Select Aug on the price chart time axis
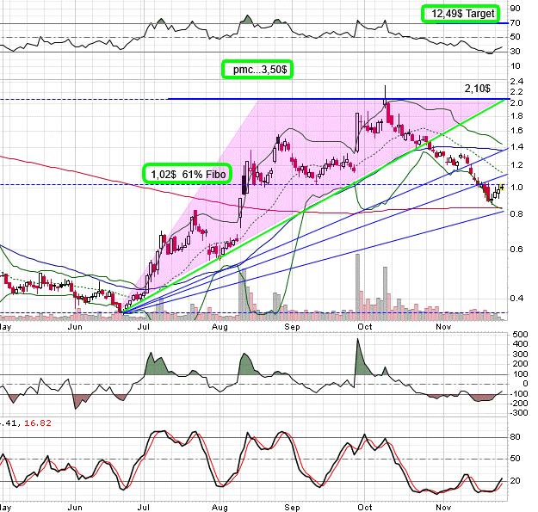This screenshot has height=512, width=538. [x=219, y=327]
